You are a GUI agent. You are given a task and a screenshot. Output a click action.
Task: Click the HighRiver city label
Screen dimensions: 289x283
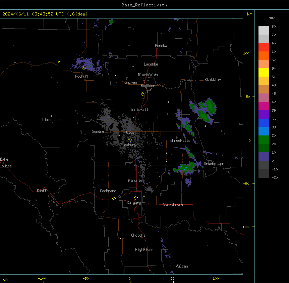[144, 250]
